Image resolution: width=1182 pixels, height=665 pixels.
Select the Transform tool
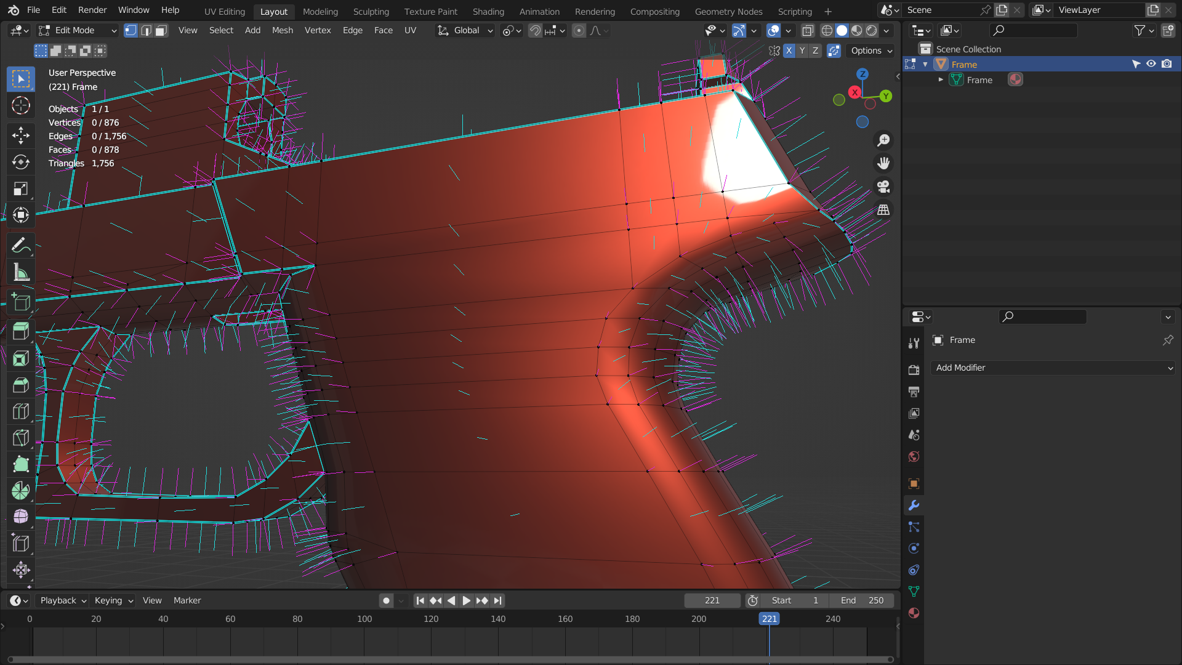tap(21, 215)
